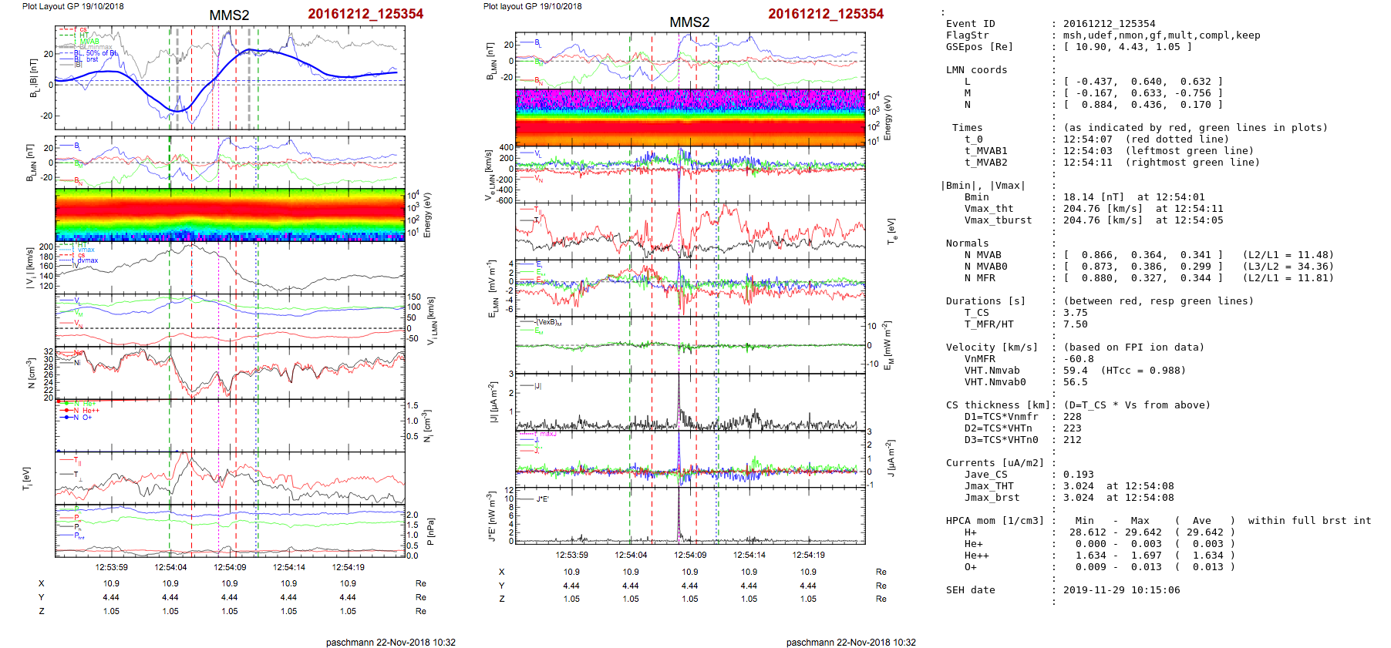Viewport: 1391px width, 648px height.
Task: Select the '-(VexB)M' legend entry
Action: click(547, 322)
